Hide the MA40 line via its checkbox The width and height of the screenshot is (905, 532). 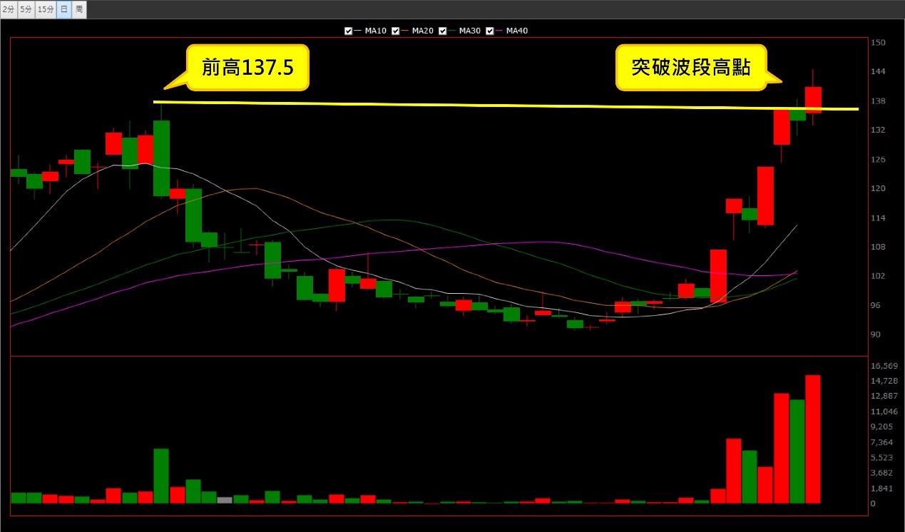pos(490,31)
